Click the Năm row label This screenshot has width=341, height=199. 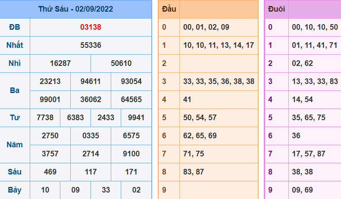coord(15,145)
